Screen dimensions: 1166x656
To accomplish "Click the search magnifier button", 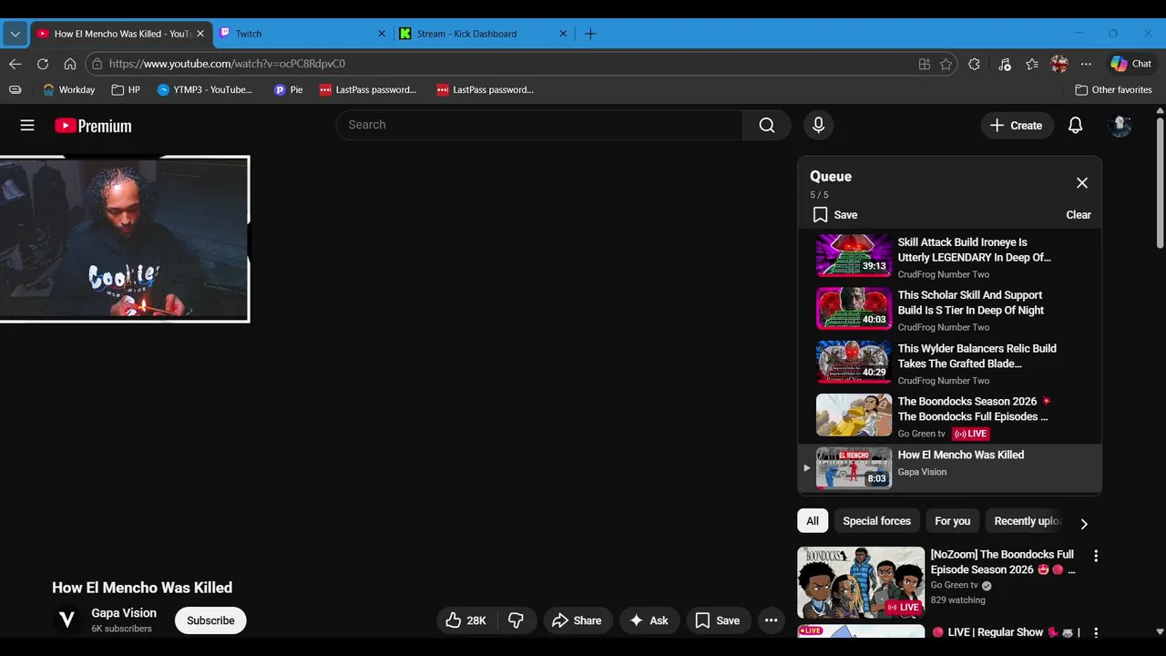I will coord(767,125).
